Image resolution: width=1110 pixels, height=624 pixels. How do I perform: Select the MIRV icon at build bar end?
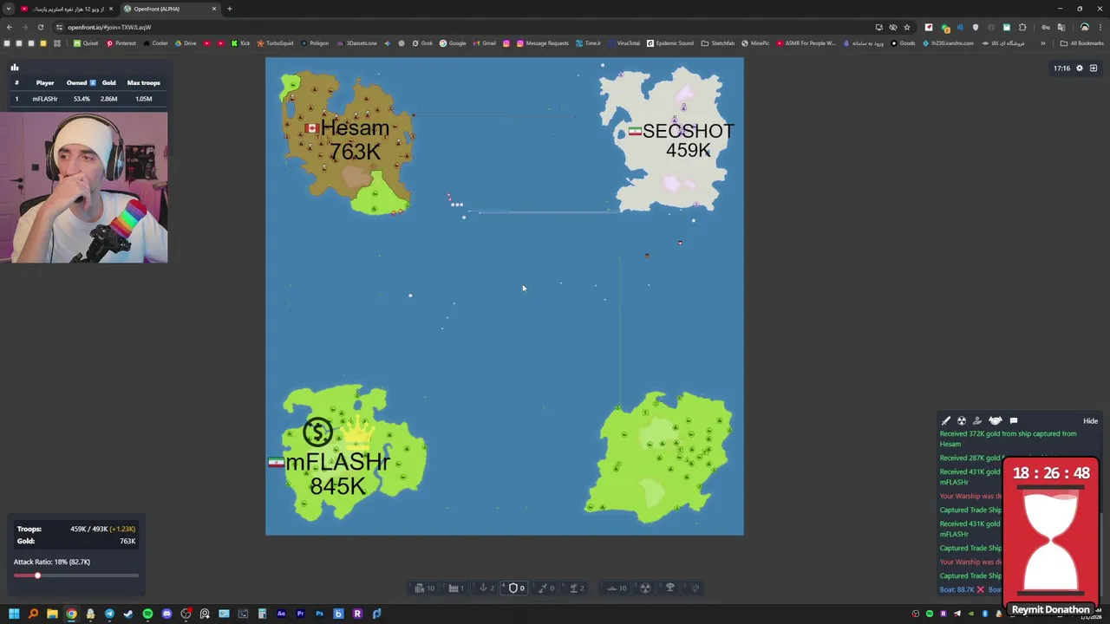click(695, 588)
